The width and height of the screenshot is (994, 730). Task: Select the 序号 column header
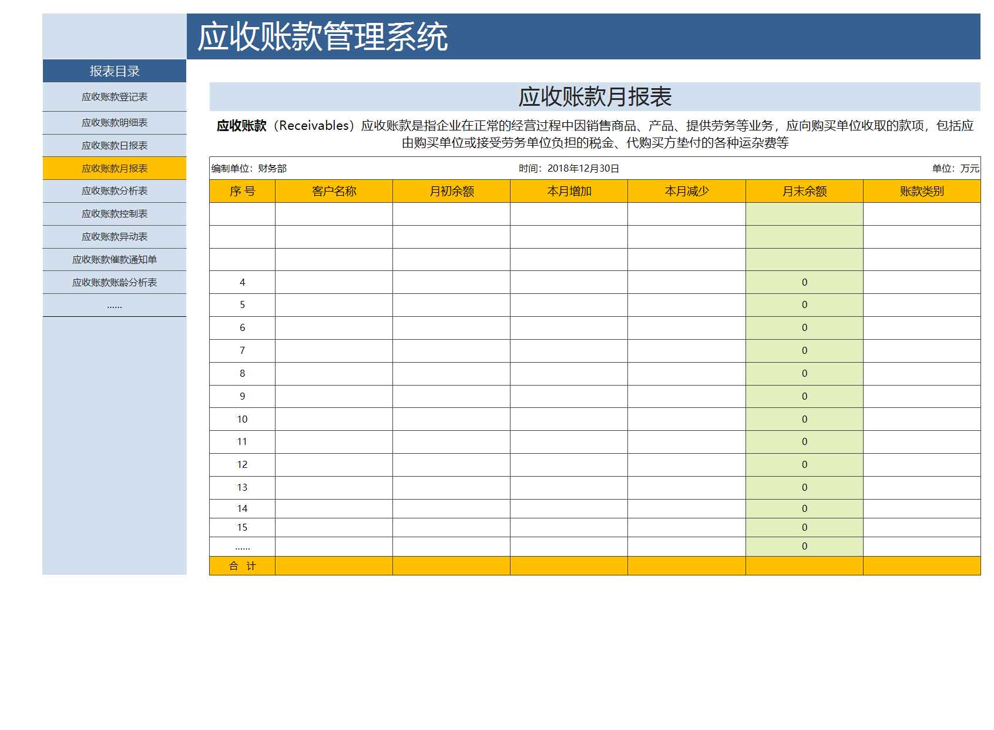pos(243,191)
